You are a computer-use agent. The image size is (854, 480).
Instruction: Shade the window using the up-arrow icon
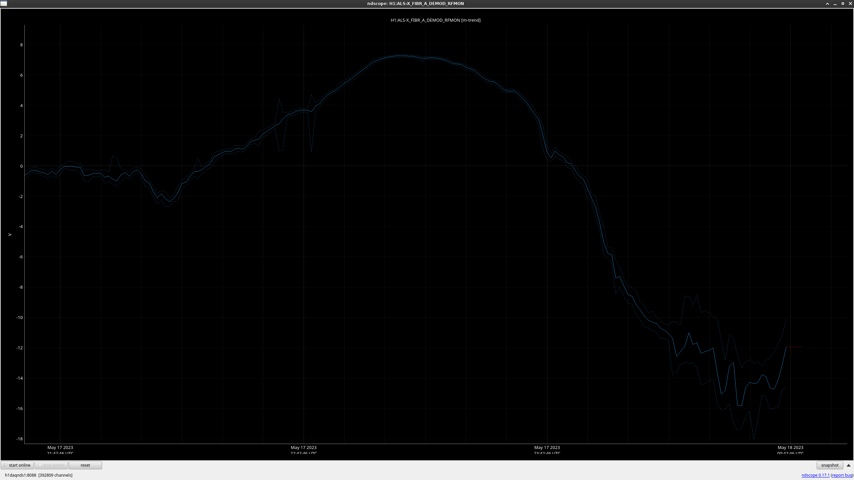pyautogui.click(x=827, y=4)
